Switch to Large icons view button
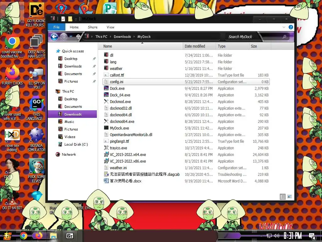 290,197
